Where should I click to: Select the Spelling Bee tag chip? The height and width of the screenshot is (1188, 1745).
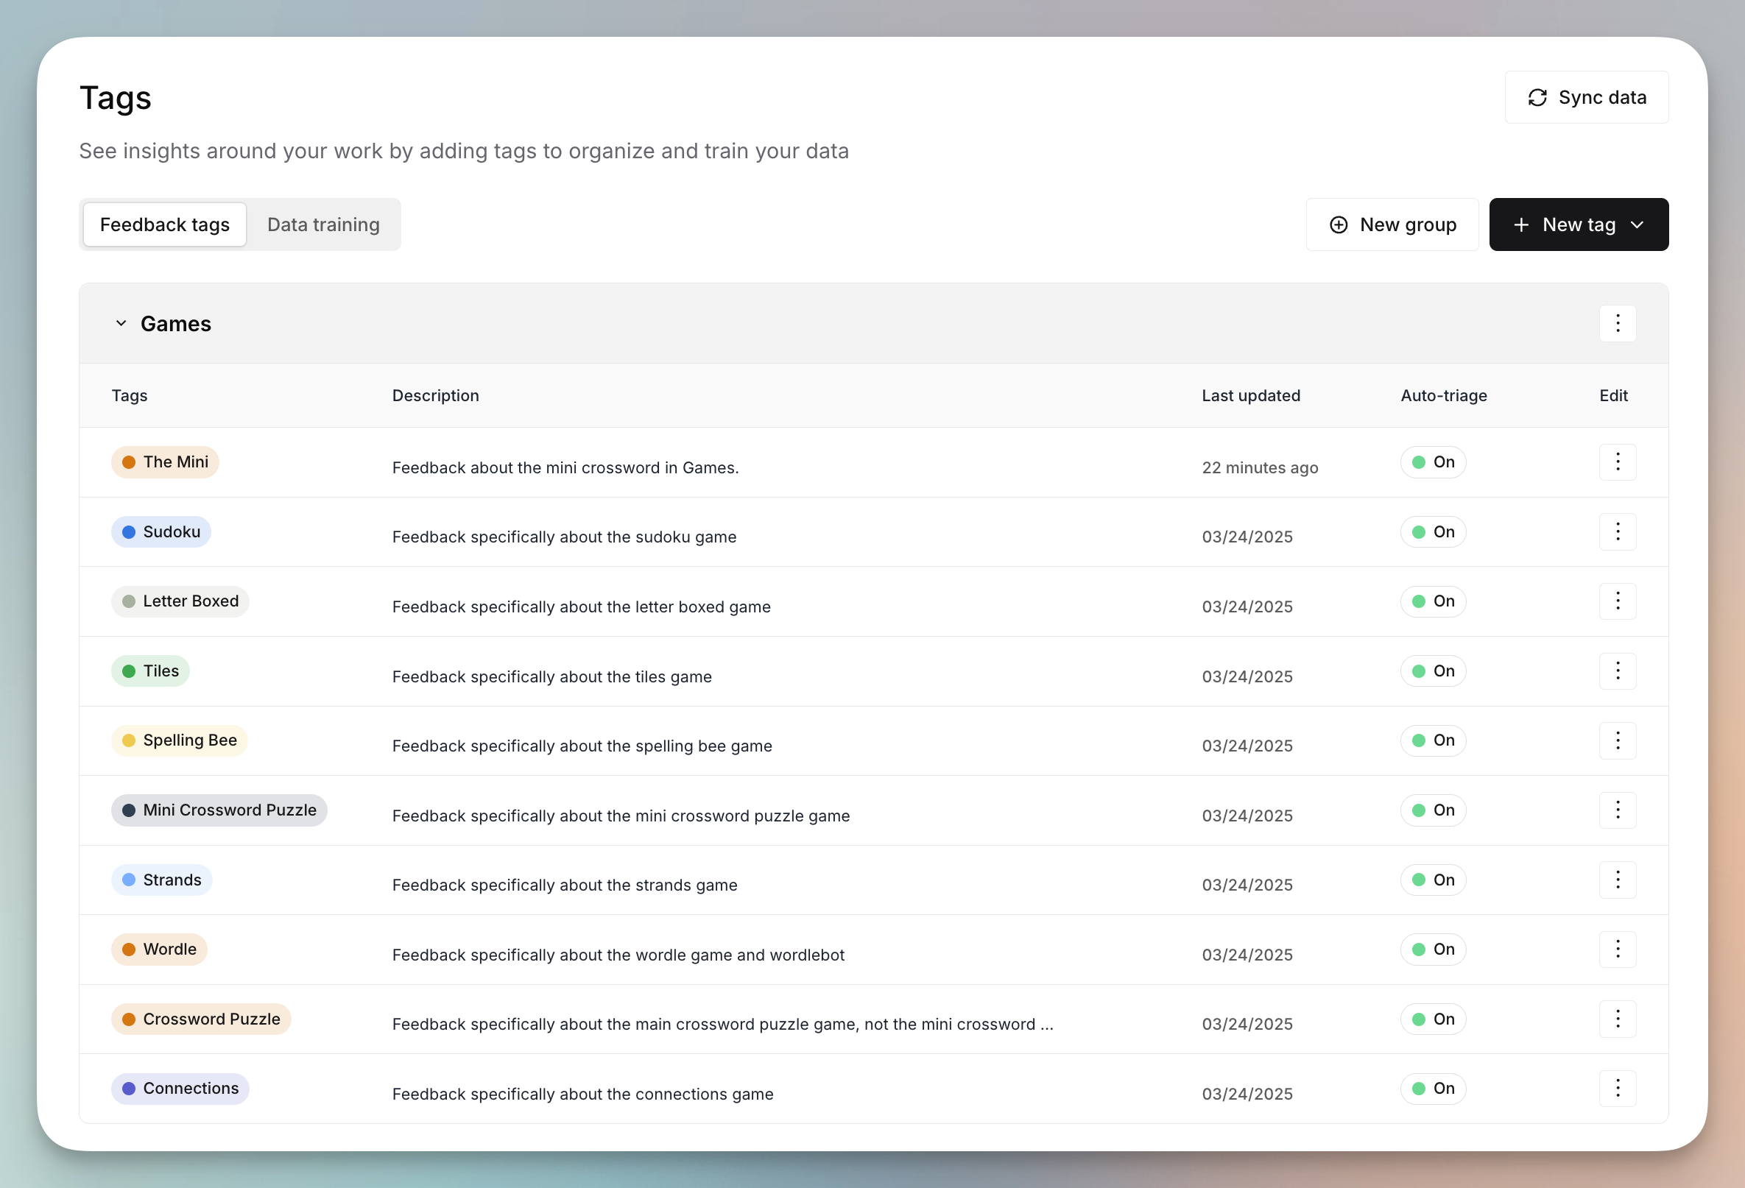[180, 740]
